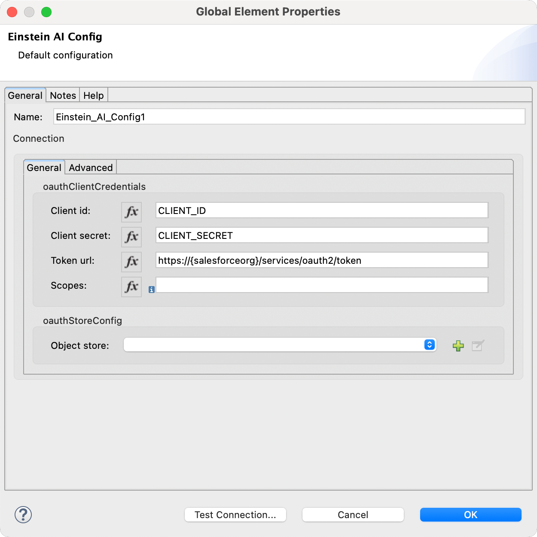Add a new Object store with plus icon
The width and height of the screenshot is (537, 537).
pos(458,346)
